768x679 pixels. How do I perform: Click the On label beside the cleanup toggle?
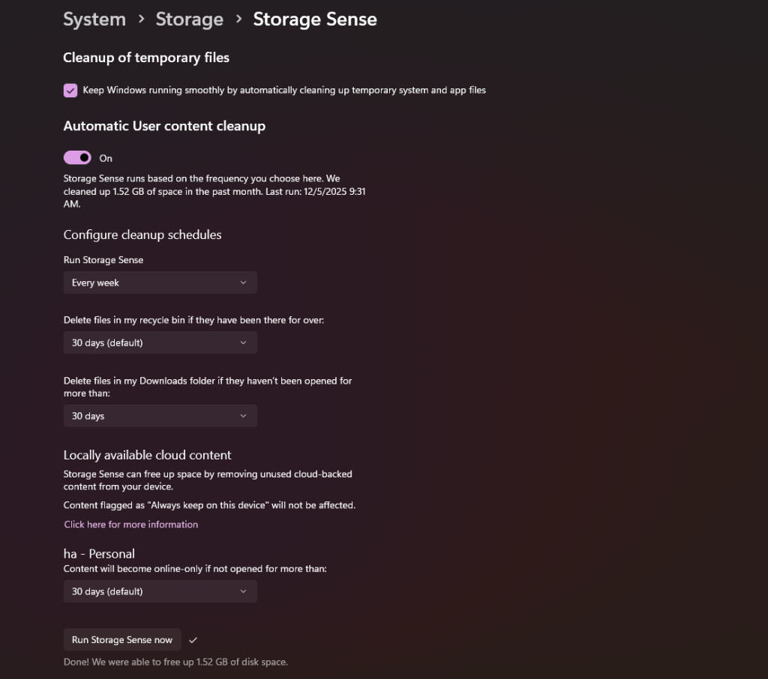point(106,158)
